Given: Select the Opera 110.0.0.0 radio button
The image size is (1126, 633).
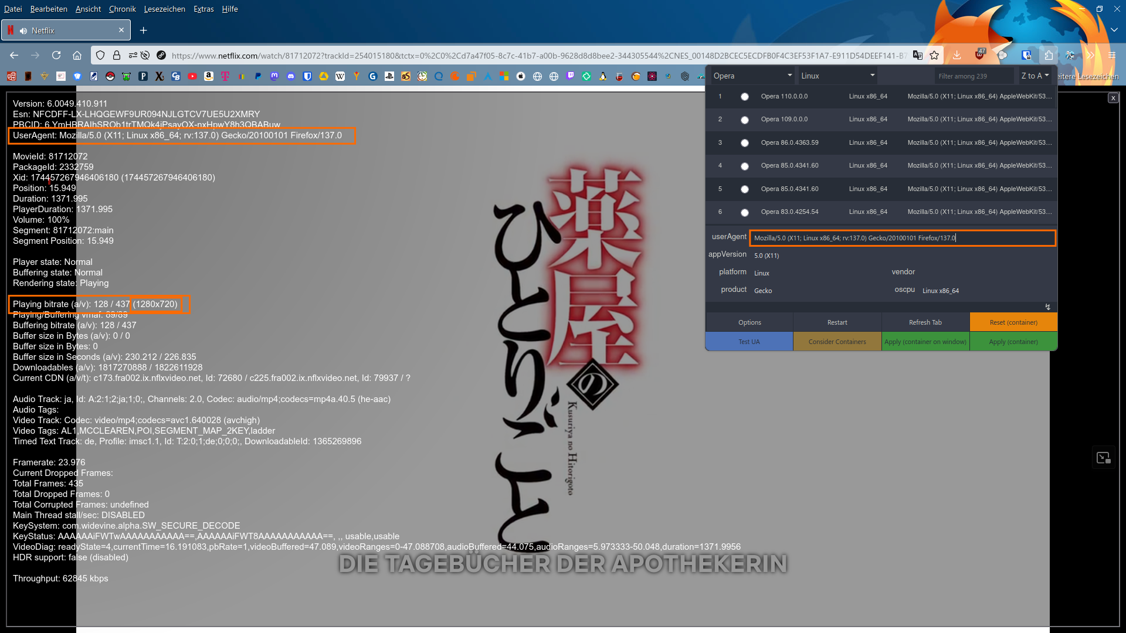Looking at the screenshot, I should pyautogui.click(x=744, y=97).
